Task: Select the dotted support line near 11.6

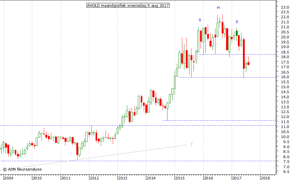Action: 219,121
